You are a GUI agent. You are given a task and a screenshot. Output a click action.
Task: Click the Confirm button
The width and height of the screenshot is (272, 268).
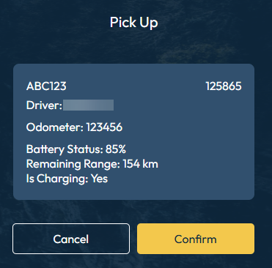tap(196, 239)
